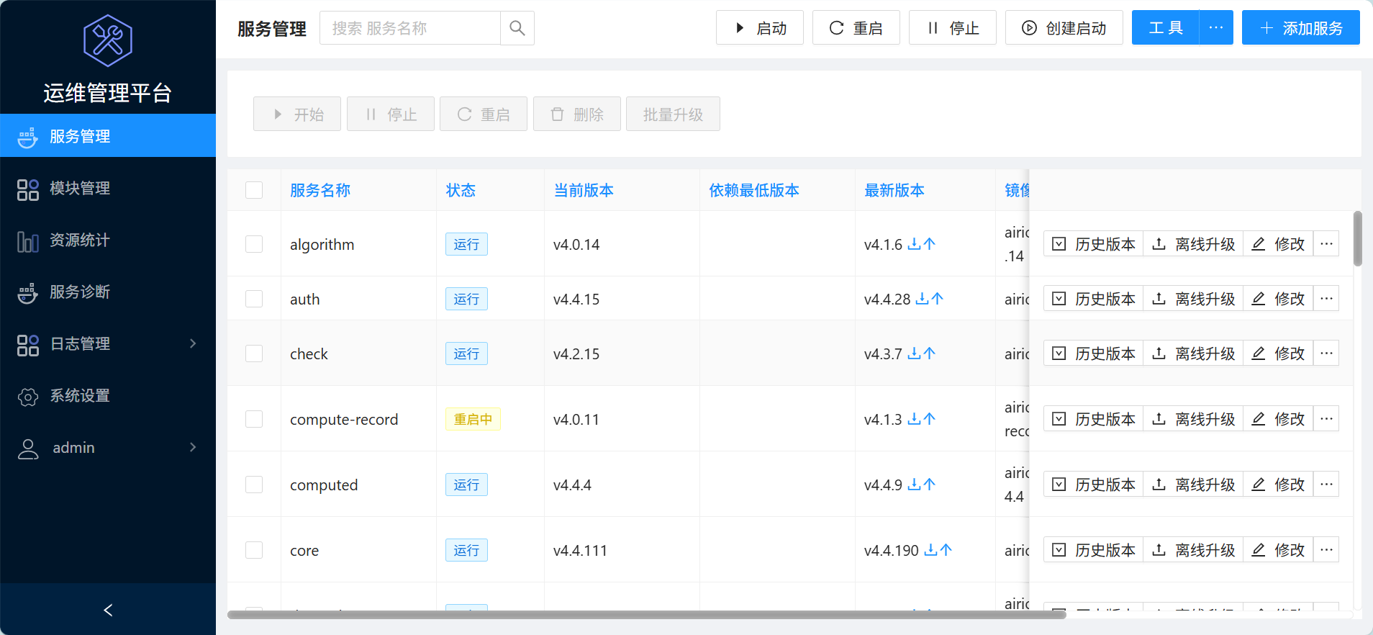View 历史版本 for compute-record
The image size is (1373, 635).
tap(1094, 419)
